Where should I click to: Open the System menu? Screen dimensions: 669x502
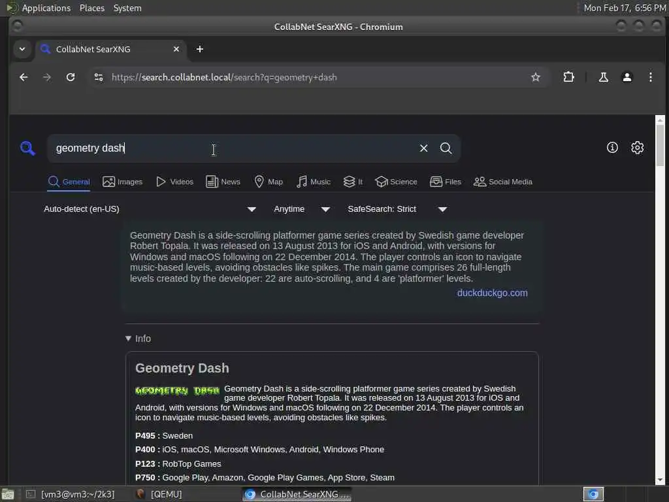pos(127,8)
